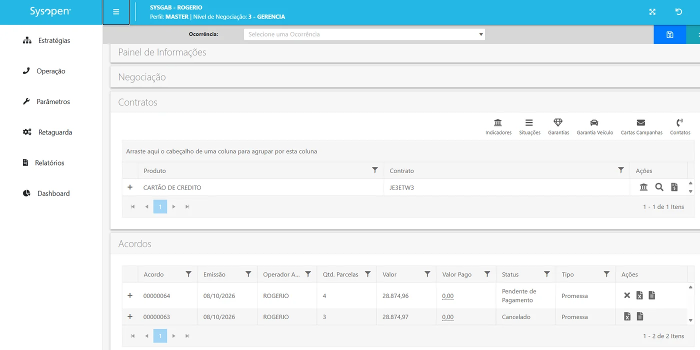Image resolution: width=700 pixels, height=350 pixels.
Task: Open Situações in the Contratos toolbar
Action: tap(529, 127)
